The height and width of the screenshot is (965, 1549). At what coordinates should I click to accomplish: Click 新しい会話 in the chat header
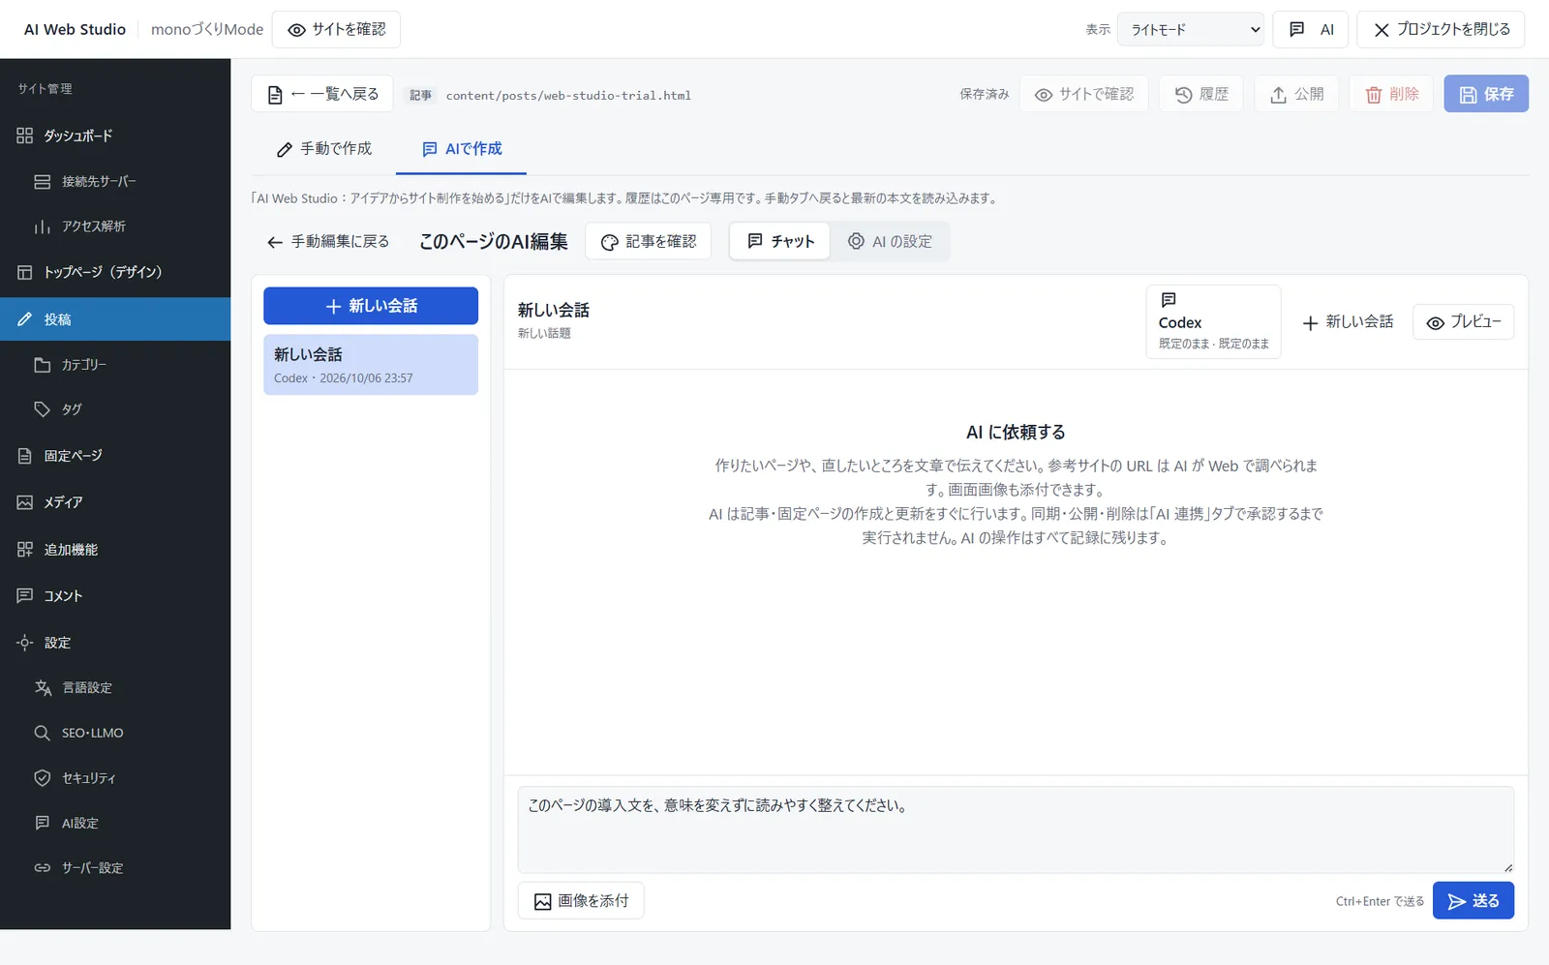(1348, 322)
